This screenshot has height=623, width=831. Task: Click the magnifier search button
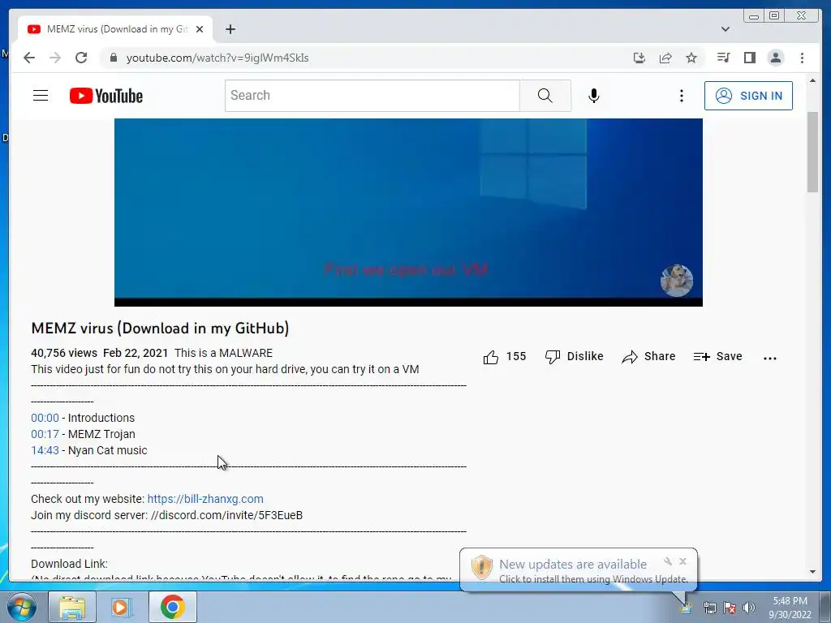[x=545, y=96]
